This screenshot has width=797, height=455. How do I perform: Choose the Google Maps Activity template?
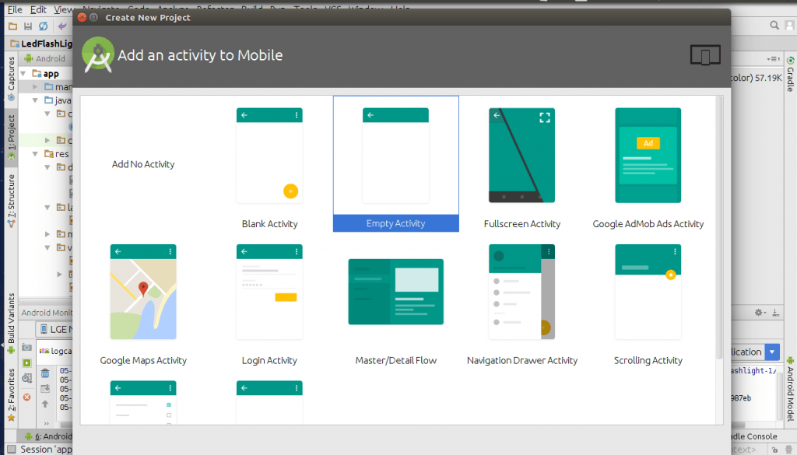tap(143, 305)
